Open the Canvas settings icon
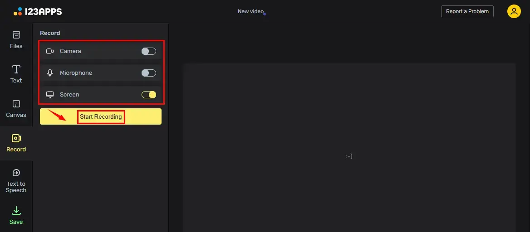Viewport: 530px width, 232px height. [x=16, y=104]
